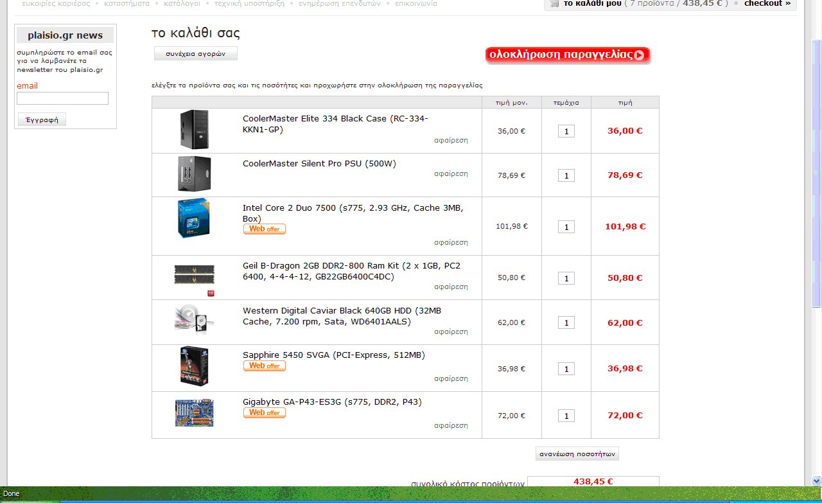
Task: Click the Sapphire 5450 graphics card image
Action: [194, 367]
